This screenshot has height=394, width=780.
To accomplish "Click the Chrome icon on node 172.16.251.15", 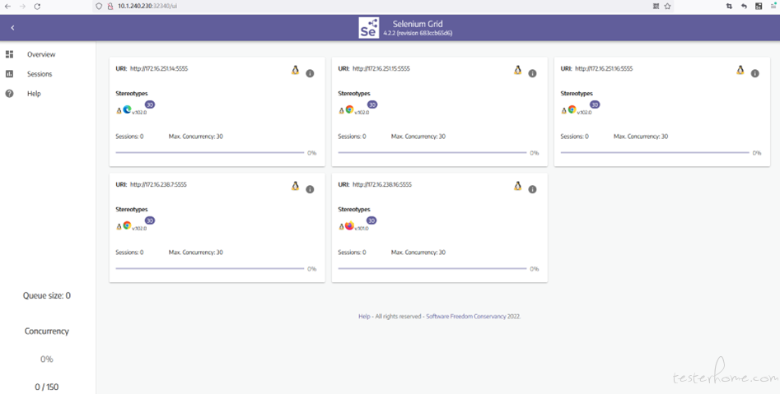I will tap(349, 109).
